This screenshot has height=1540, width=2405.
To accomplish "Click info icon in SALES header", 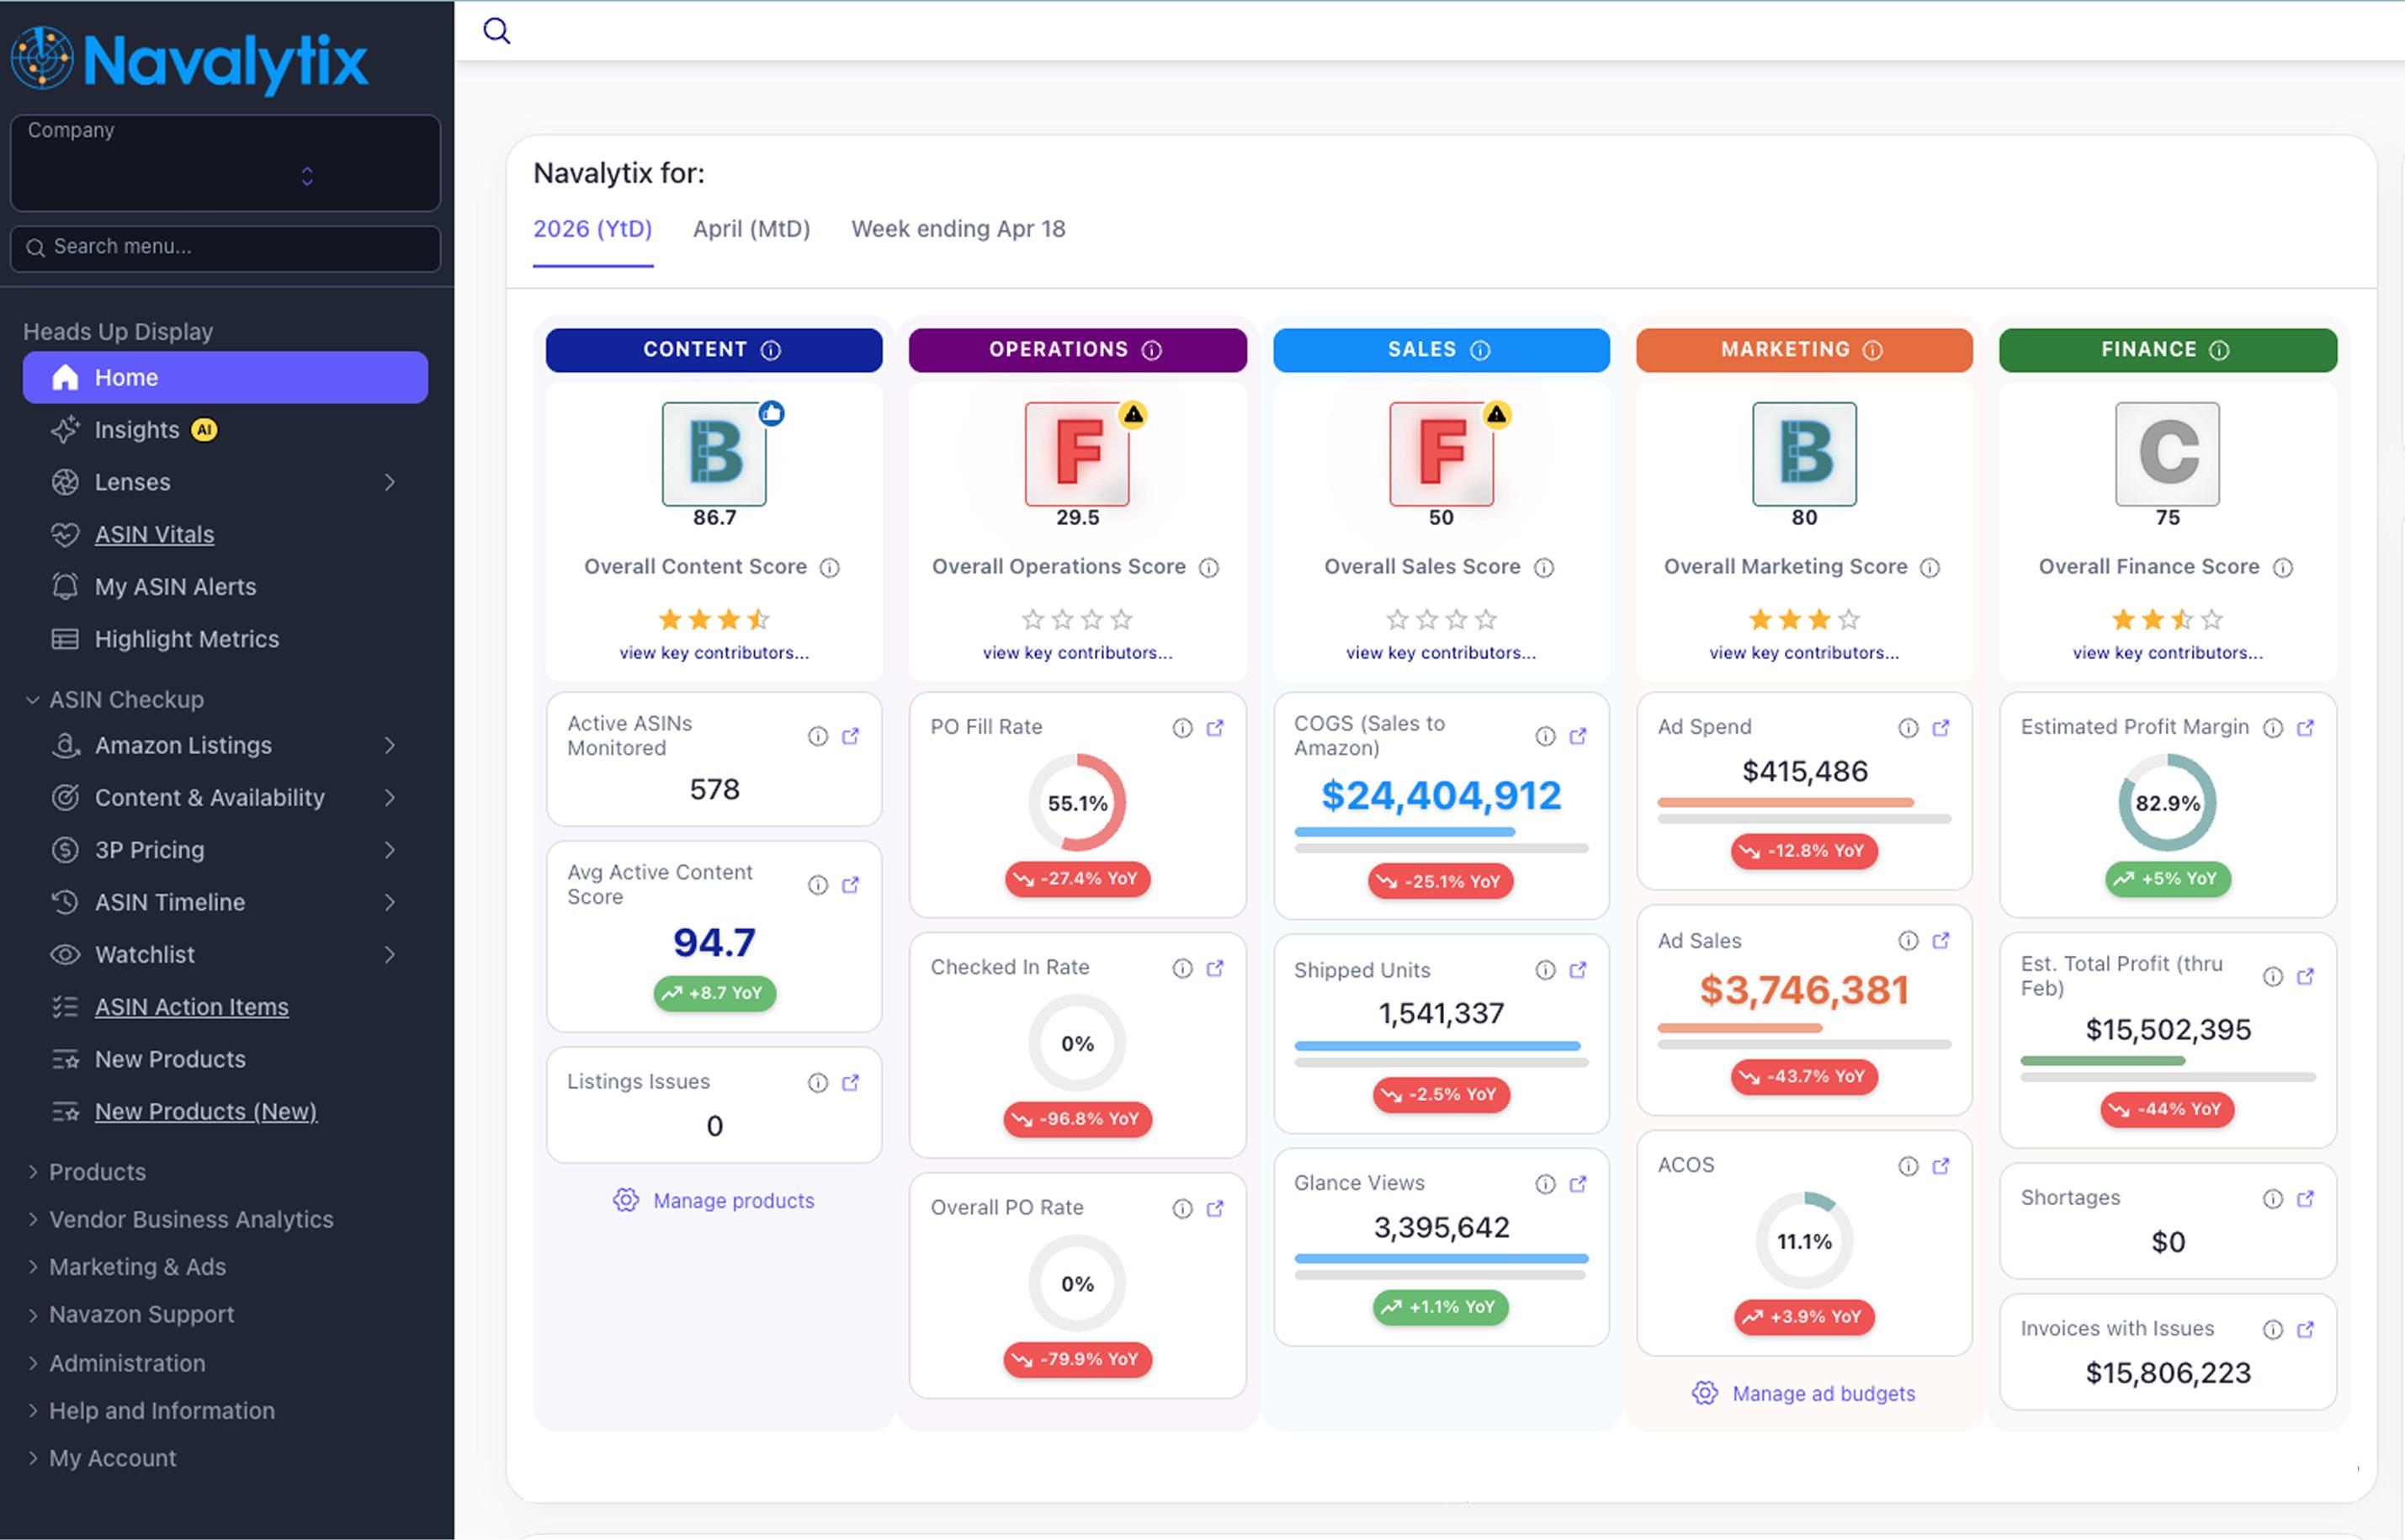I will click(x=1480, y=350).
